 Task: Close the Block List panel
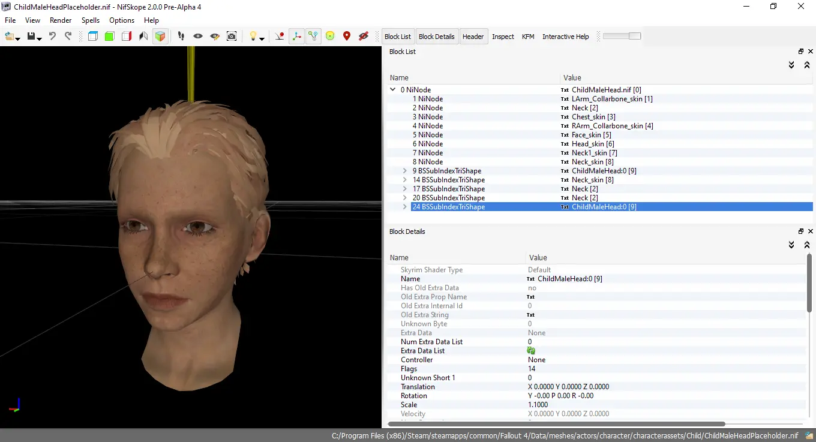[x=810, y=52]
